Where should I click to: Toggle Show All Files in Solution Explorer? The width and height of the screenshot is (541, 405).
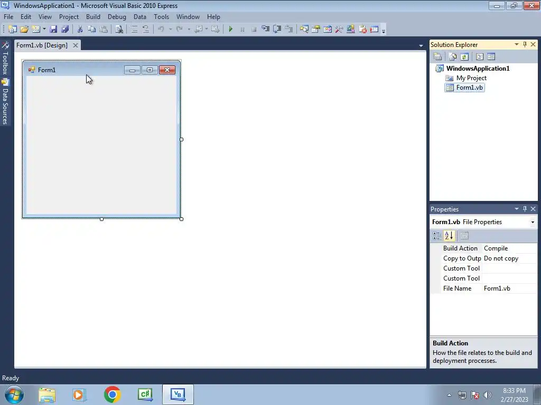452,56
